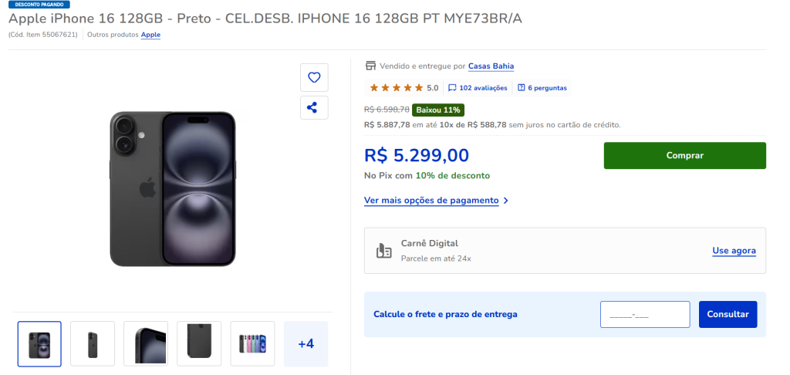
Task: Click the Use agora link
Action: [x=734, y=251]
